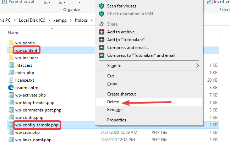Click the WinRAR icon beside Compress and email
This screenshot has width=230, height=142.
point(102,47)
